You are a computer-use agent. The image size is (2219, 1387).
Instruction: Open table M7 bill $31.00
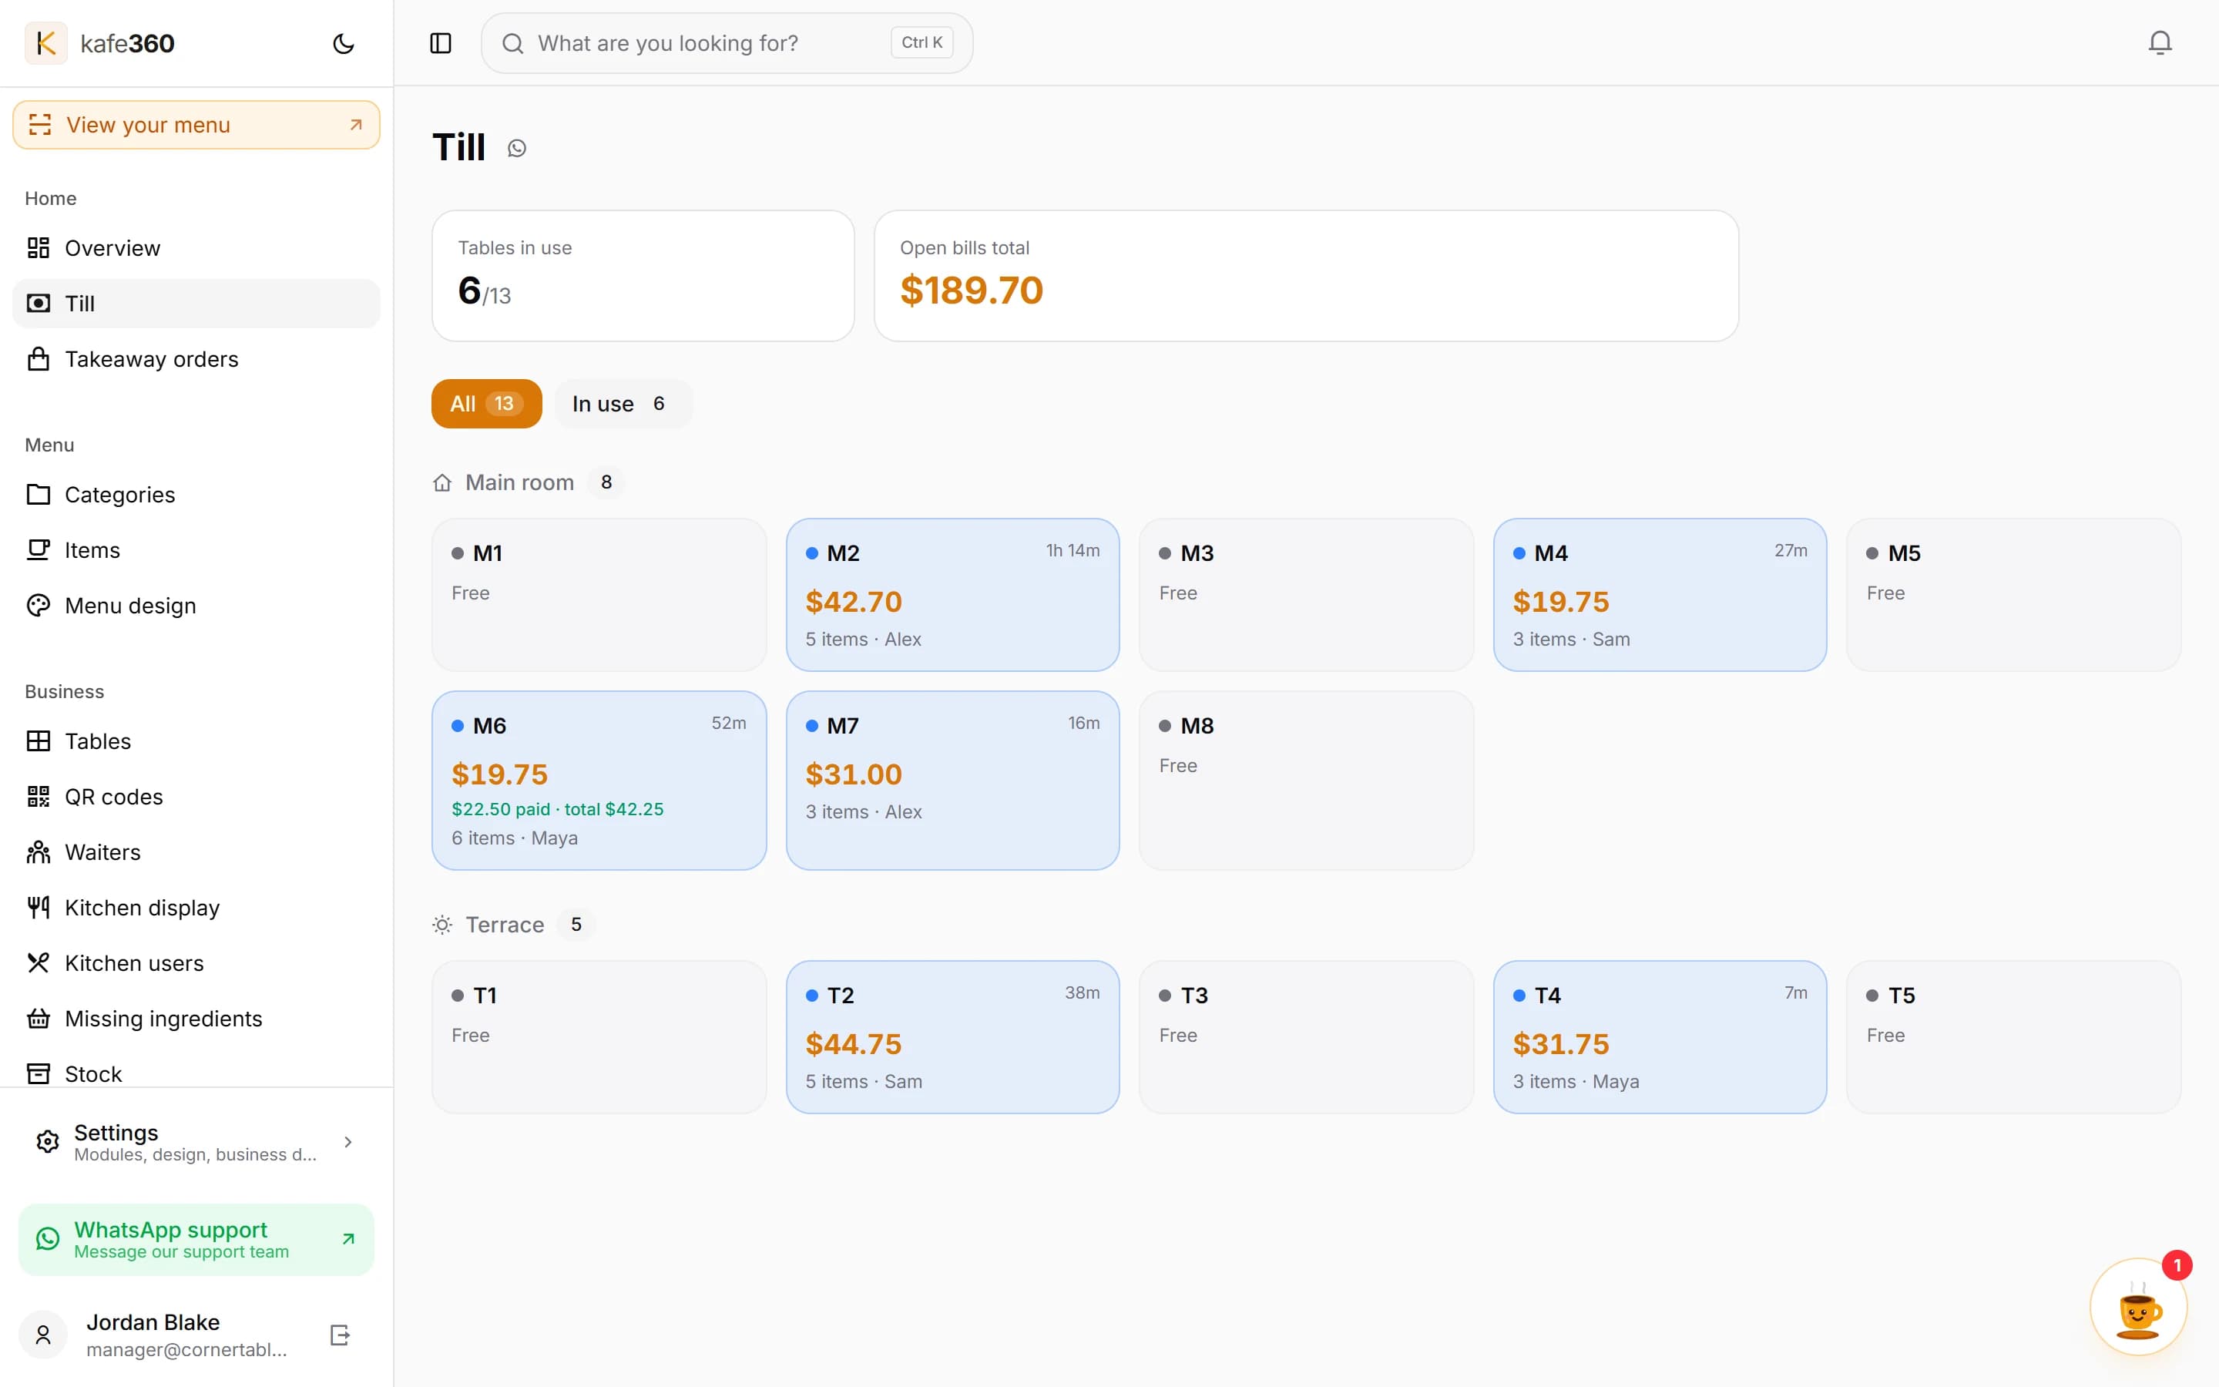[x=952, y=781]
